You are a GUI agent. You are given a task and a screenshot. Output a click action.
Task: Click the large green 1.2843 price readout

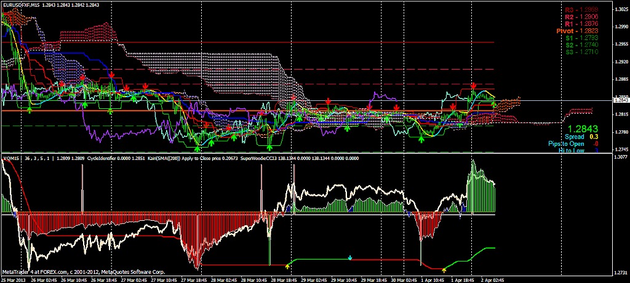click(582, 129)
